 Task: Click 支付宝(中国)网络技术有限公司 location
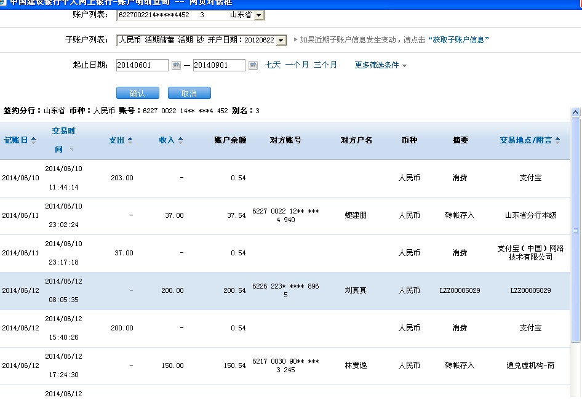pyautogui.click(x=530, y=252)
